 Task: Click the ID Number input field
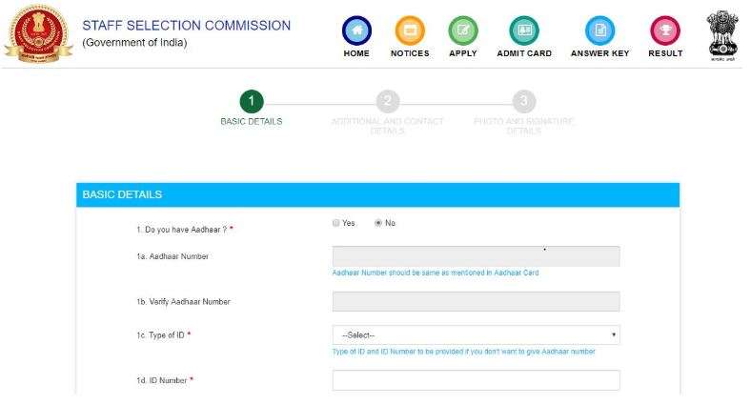tap(477, 380)
